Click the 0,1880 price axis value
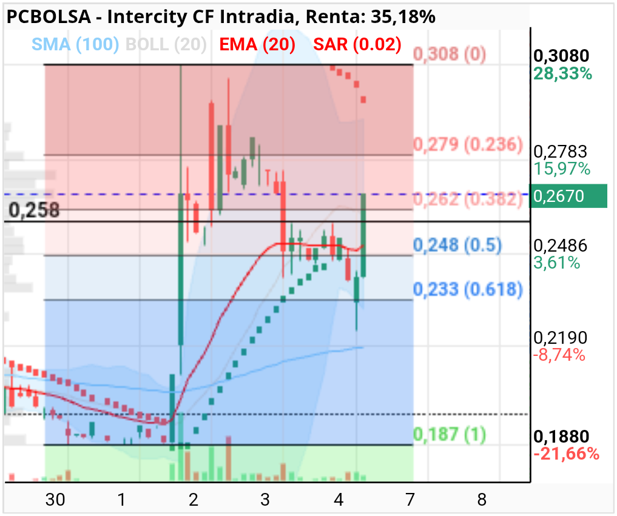Viewport: 617px width, 516px height. point(562,436)
